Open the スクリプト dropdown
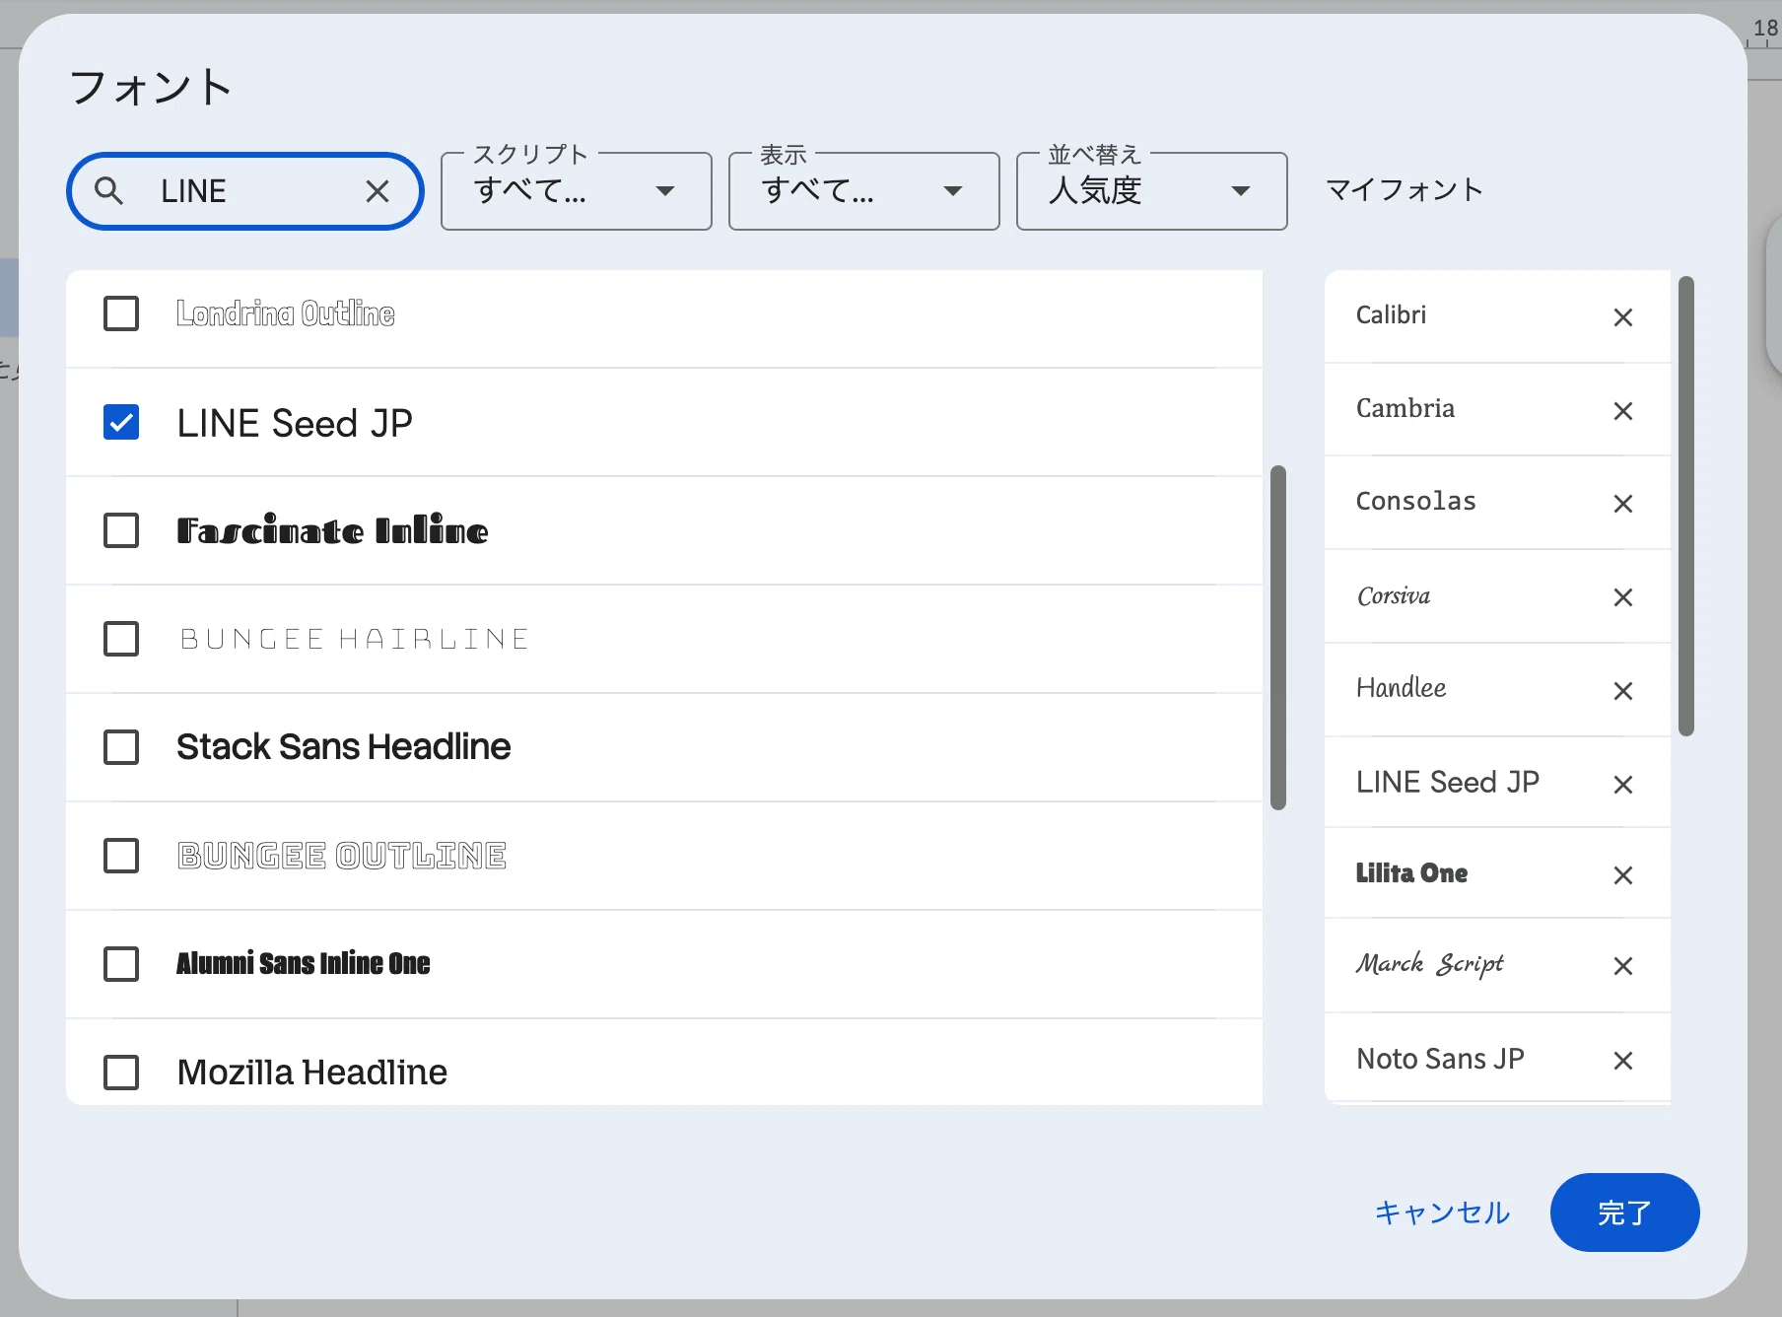Viewport: 1782px width, 1317px height. tap(577, 191)
